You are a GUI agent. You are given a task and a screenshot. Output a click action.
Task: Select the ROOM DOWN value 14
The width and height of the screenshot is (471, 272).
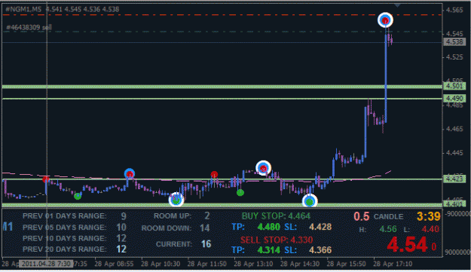tap(205, 228)
